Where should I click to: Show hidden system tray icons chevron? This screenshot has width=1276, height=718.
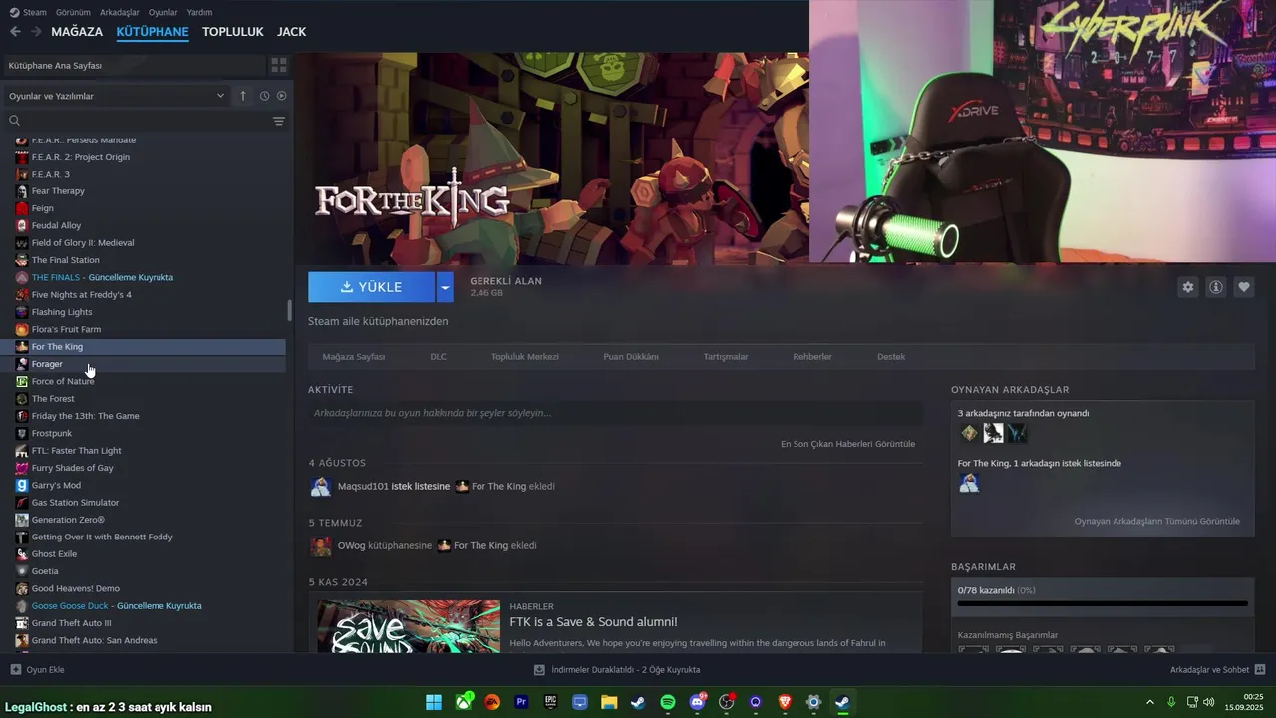coord(1152,702)
